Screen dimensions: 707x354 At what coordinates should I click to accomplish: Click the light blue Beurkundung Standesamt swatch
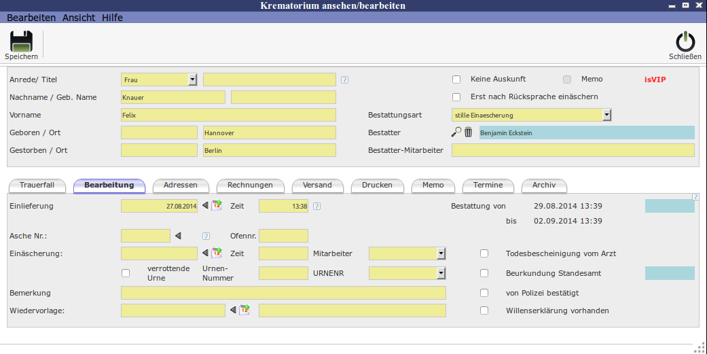[x=669, y=273]
